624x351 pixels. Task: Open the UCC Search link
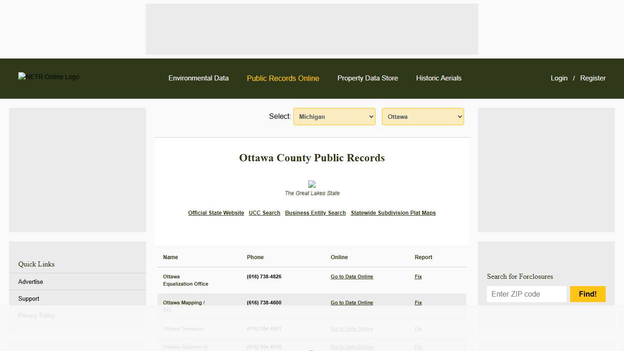264,213
